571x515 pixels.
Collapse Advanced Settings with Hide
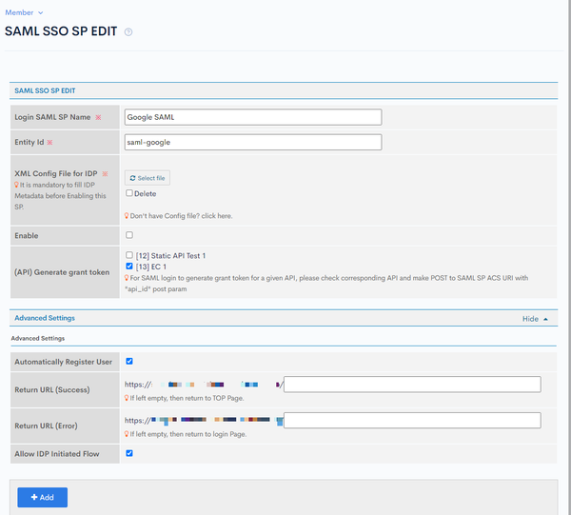[x=535, y=319]
